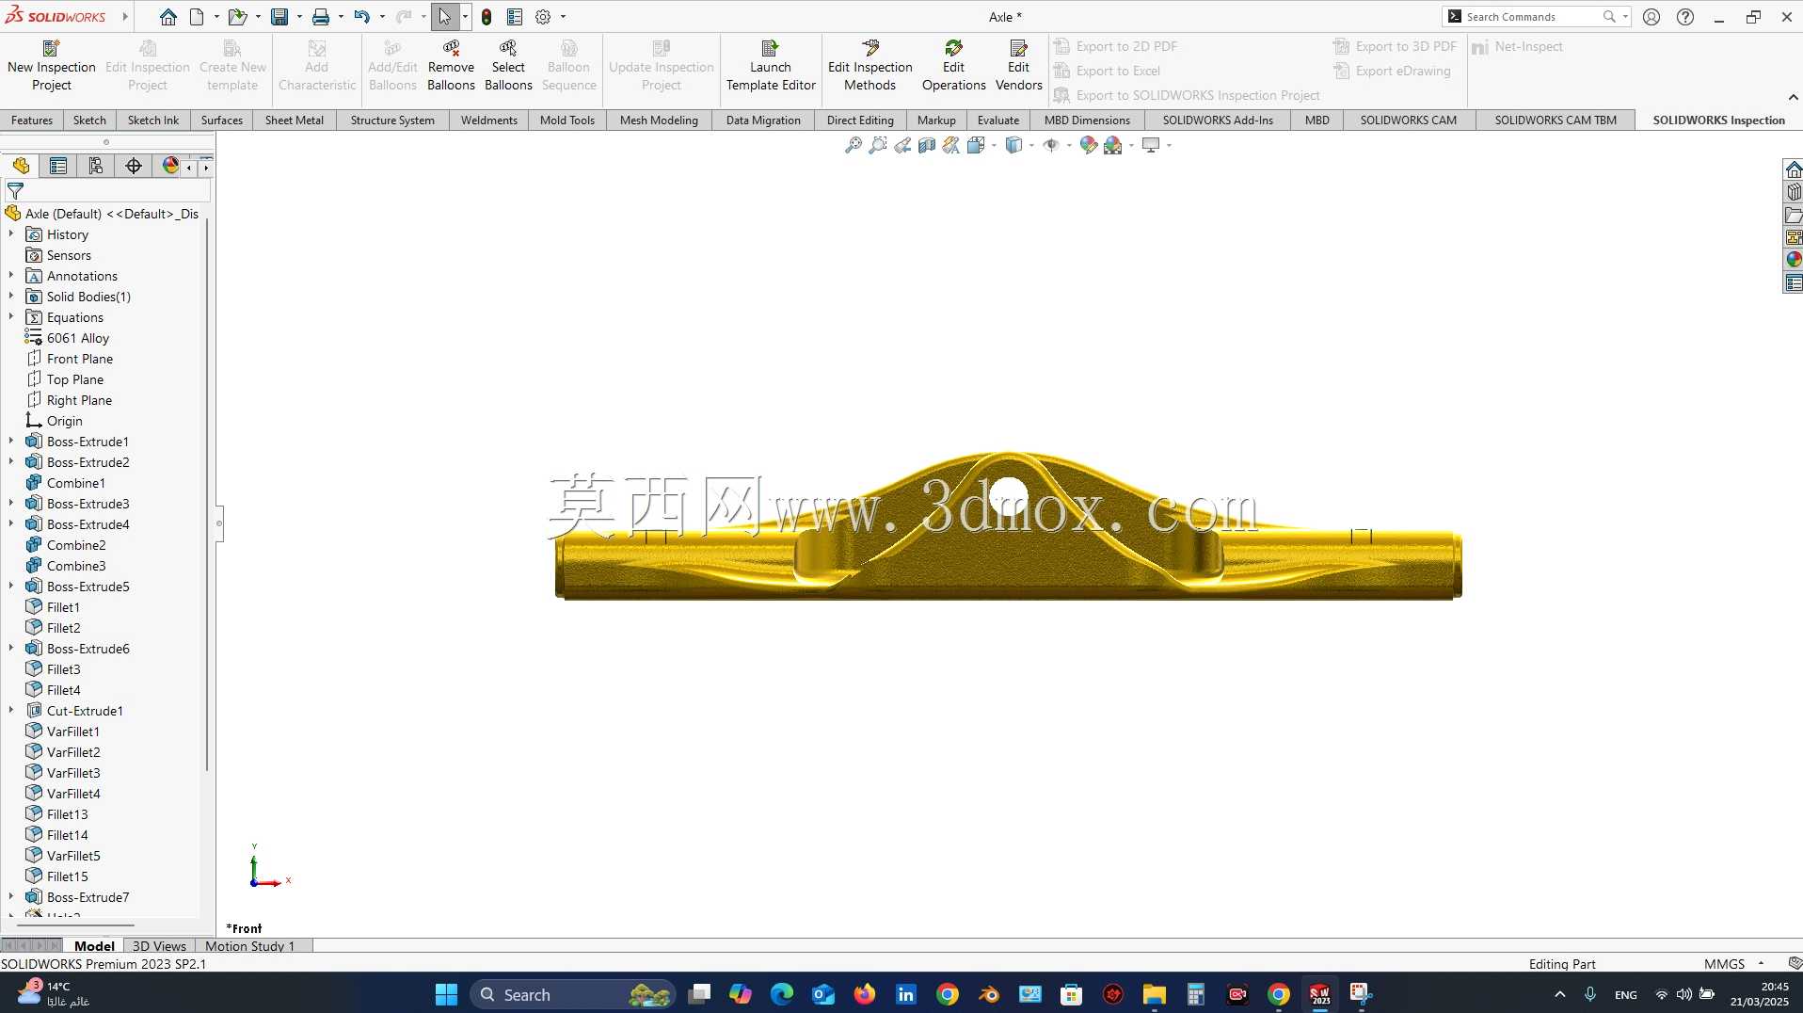This screenshot has height=1013, width=1803.
Task: Click the Rebuild traffic light icon
Action: [487, 17]
